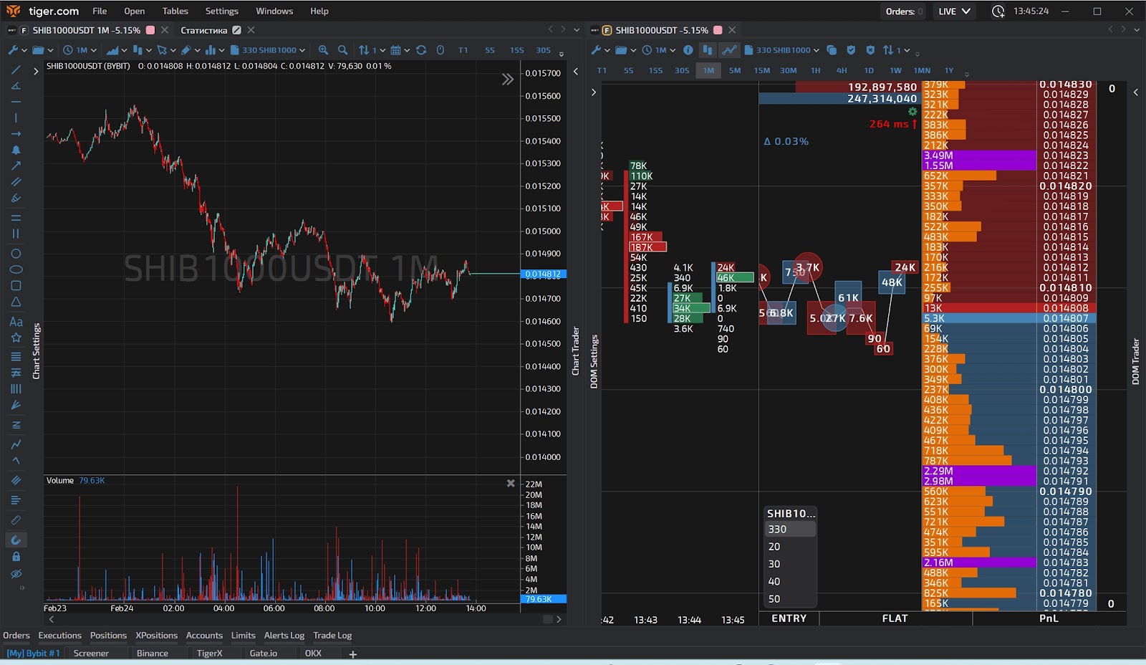Select the 15S timeframe in chart toolbar

[x=516, y=50]
